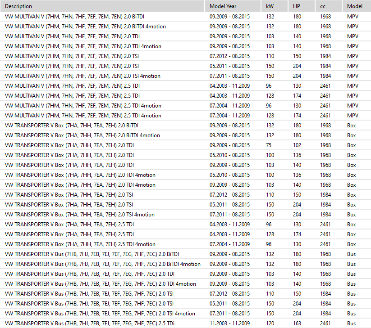
Task: Select Transporter Bus 2.0 TSI from 05.2011 description
Action: [89, 304]
